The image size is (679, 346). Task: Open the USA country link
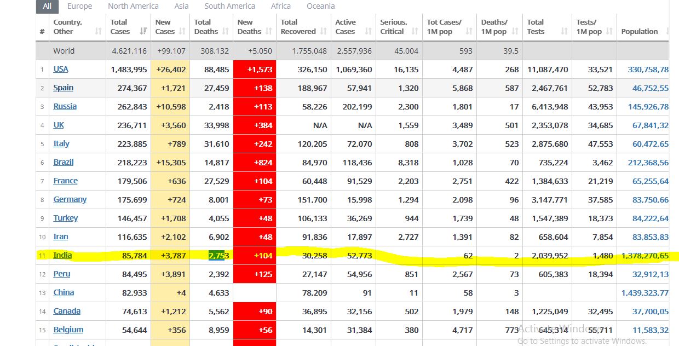point(61,70)
